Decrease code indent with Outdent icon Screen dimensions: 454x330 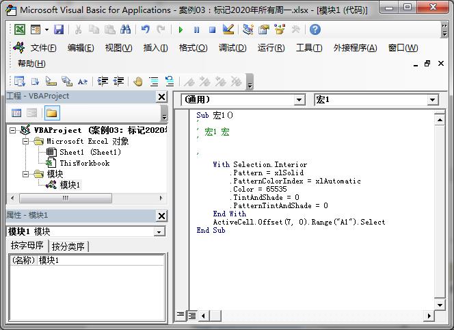coord(118,81)
